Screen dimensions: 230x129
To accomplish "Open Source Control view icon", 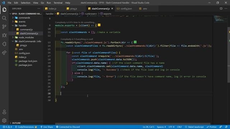I will click(x=4, y=27).
